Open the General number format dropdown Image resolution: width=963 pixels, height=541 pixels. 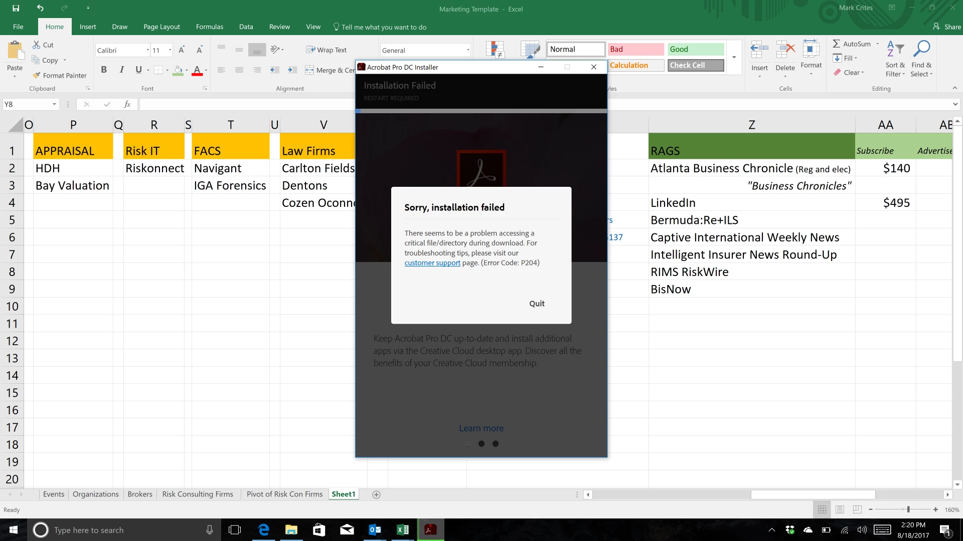468,50
